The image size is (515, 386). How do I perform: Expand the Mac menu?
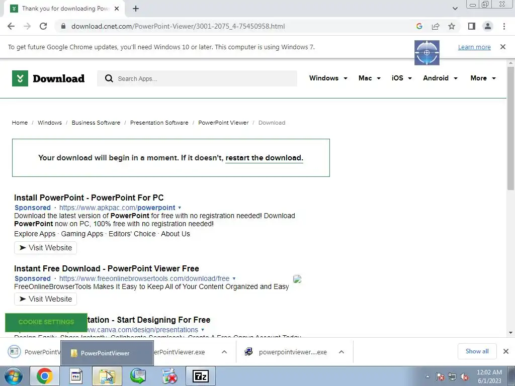[370, 78]
